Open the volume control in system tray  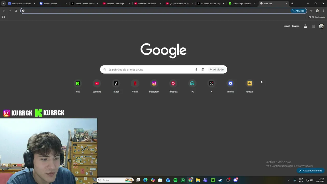tap(311, 180)
